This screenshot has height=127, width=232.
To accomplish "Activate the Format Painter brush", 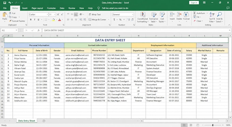I will coord(10,21).
